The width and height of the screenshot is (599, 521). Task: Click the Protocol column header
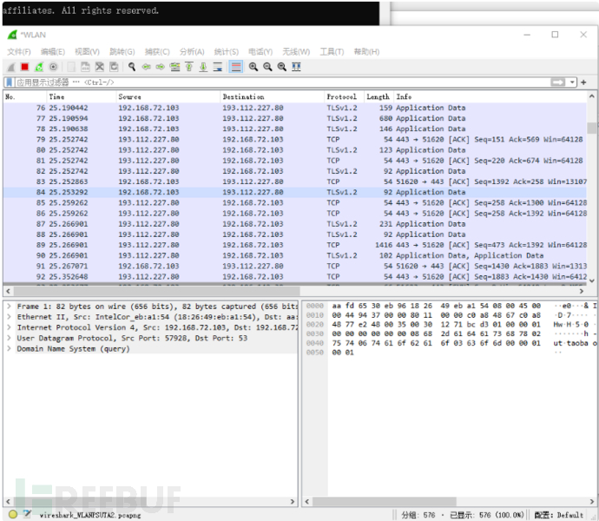point(341,96)
